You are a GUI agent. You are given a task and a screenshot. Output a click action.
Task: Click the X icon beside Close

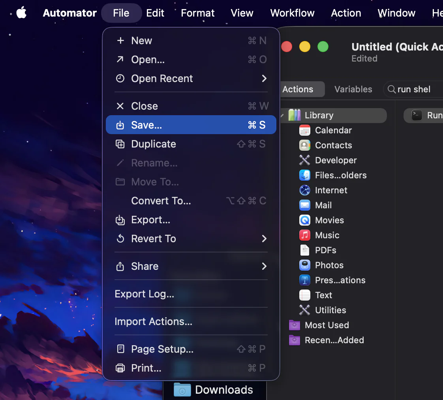(120, 106)
